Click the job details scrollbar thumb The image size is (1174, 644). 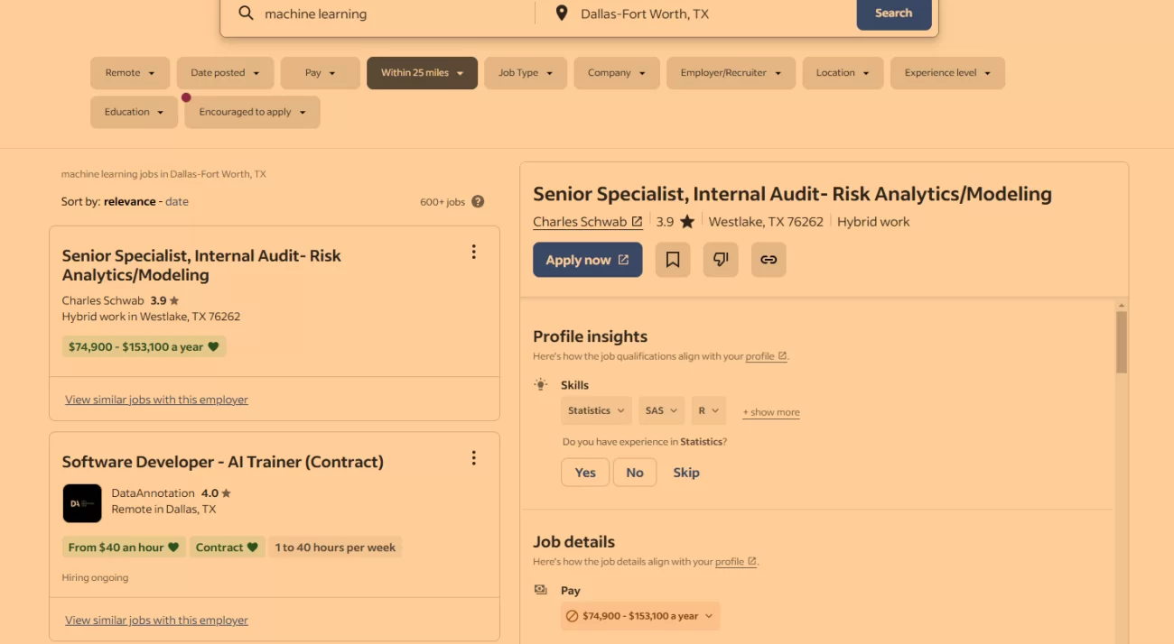1122,343
